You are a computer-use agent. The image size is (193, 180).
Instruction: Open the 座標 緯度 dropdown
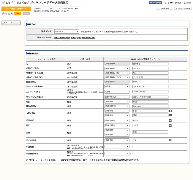pos(117,130)
